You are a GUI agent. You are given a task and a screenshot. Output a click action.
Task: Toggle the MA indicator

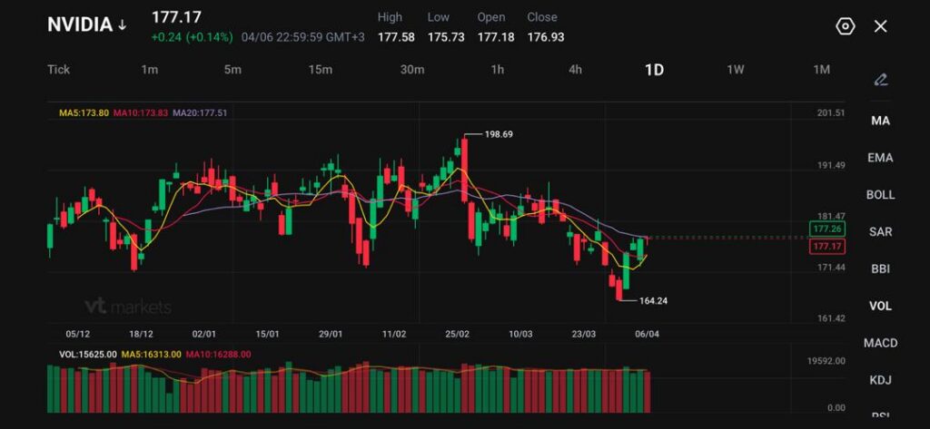(x=880, y=121)
